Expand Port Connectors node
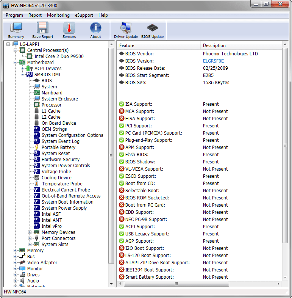Image resolution: width=292 pixels, height=298 pixels. pyautogui.click(x=30, y=238)
